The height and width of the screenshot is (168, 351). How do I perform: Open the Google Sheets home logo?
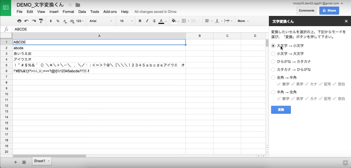[x=5, y=8]
